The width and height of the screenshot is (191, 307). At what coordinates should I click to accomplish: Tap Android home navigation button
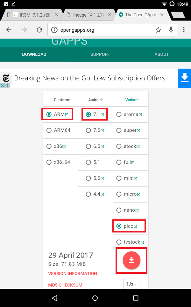pos(95,298)
